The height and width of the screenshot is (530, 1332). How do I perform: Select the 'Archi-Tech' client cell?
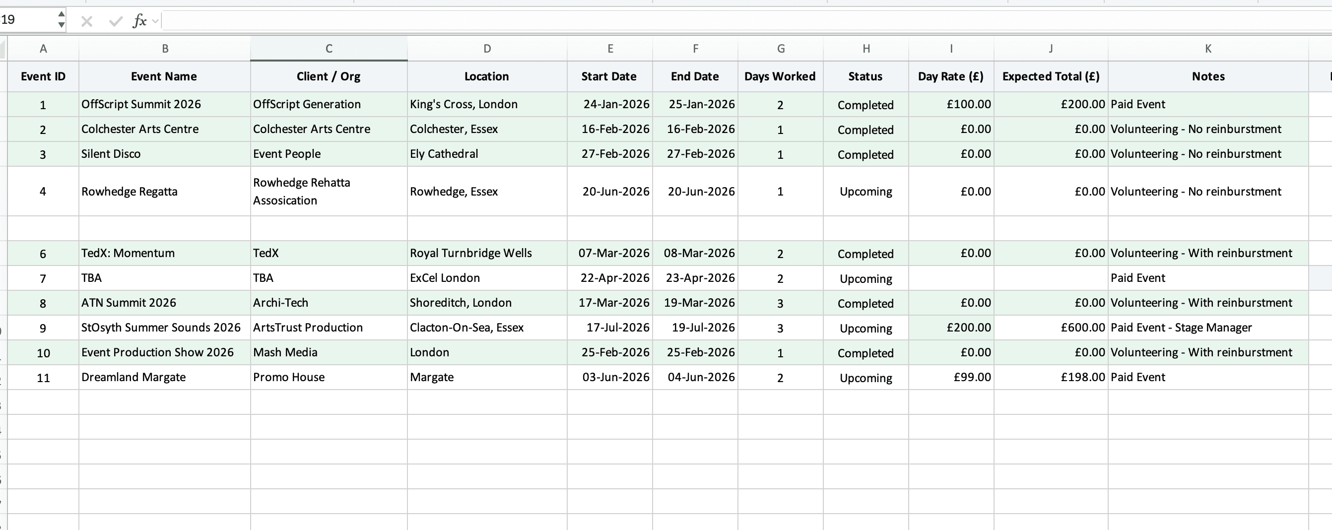[x=329, y=303]
